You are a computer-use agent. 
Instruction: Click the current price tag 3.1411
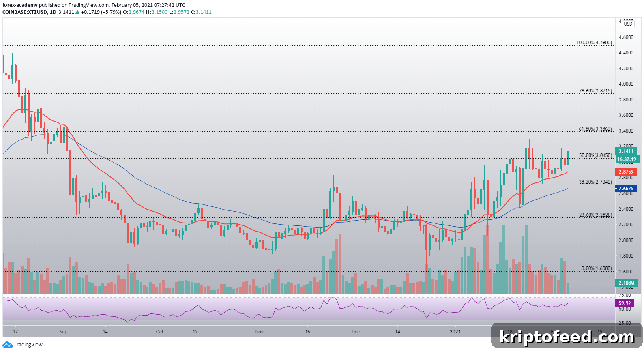coord(626,151)
